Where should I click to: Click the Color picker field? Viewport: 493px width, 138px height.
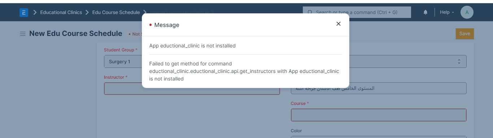pyautogui.click(x=379, y=137)
